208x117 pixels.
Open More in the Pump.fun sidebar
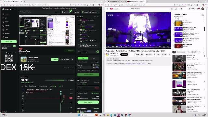5,37
